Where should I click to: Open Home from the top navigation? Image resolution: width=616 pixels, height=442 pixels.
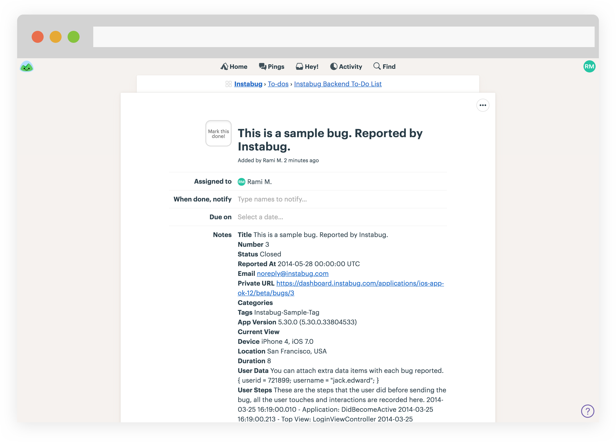coord(234,67)
